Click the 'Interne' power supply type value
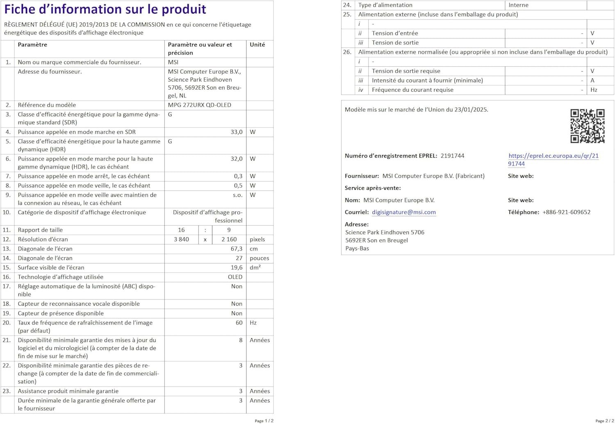Image resolution: width=615 pixels, height=424 pixels. pyautogui.click(x=518, y=5)
